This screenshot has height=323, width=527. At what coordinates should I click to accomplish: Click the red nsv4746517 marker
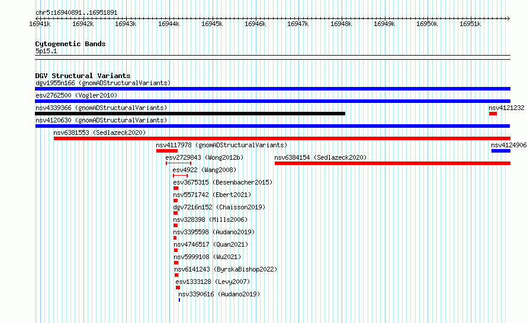[176, 250]
